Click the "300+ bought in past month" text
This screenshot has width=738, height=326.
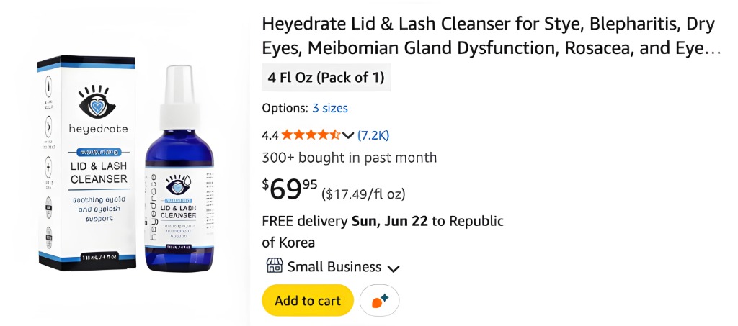[x=350, y=158]
